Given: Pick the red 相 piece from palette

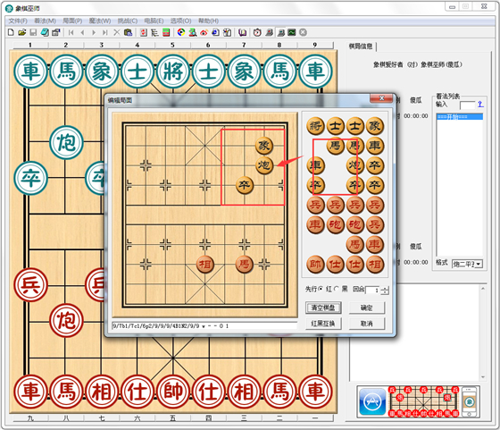Looking at the screenshot, I should [x=375, y=265].
